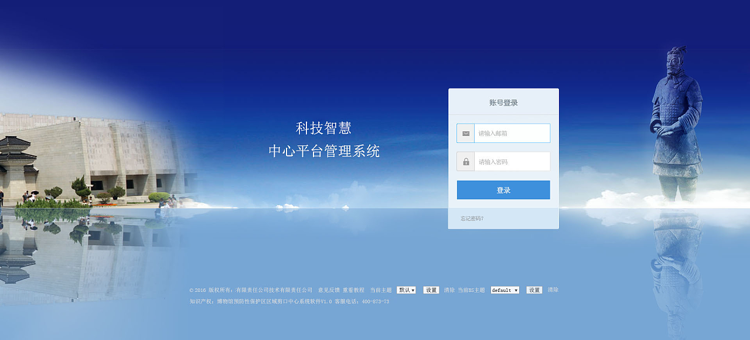Click the 当前主题 label
Image resolution: width=750 pixels, height=340 pixels.
click(x=381, y=290)
